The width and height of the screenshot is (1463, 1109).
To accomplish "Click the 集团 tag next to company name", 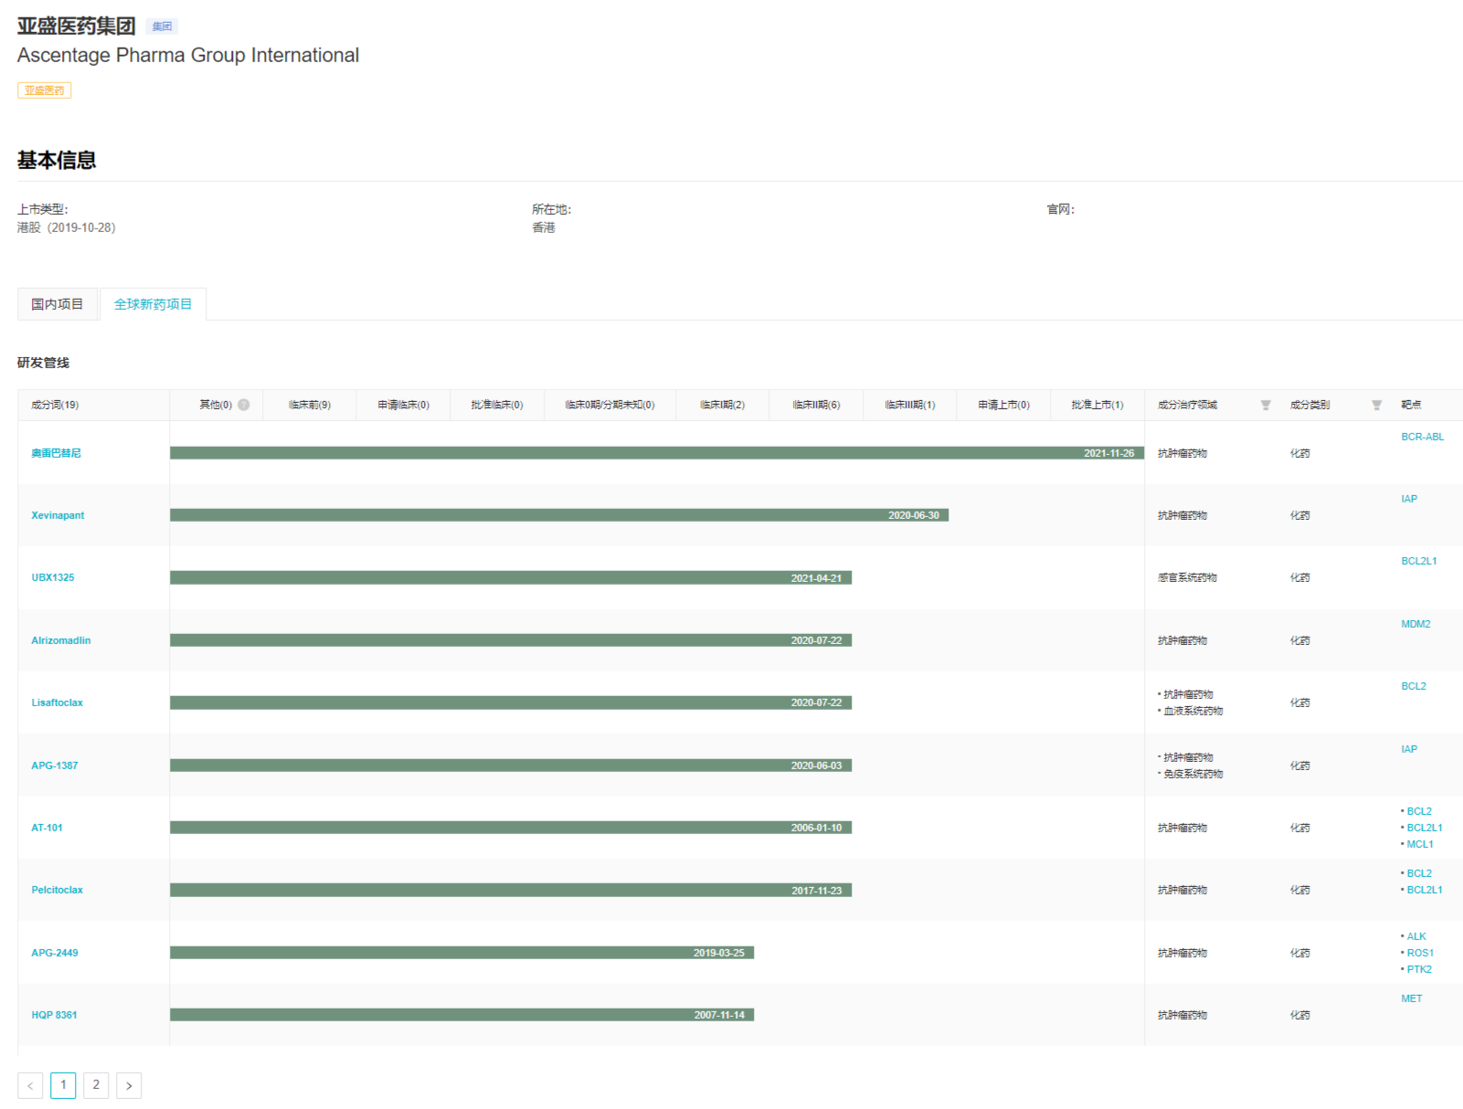I will pyautogui.click(x=162, y=26).
